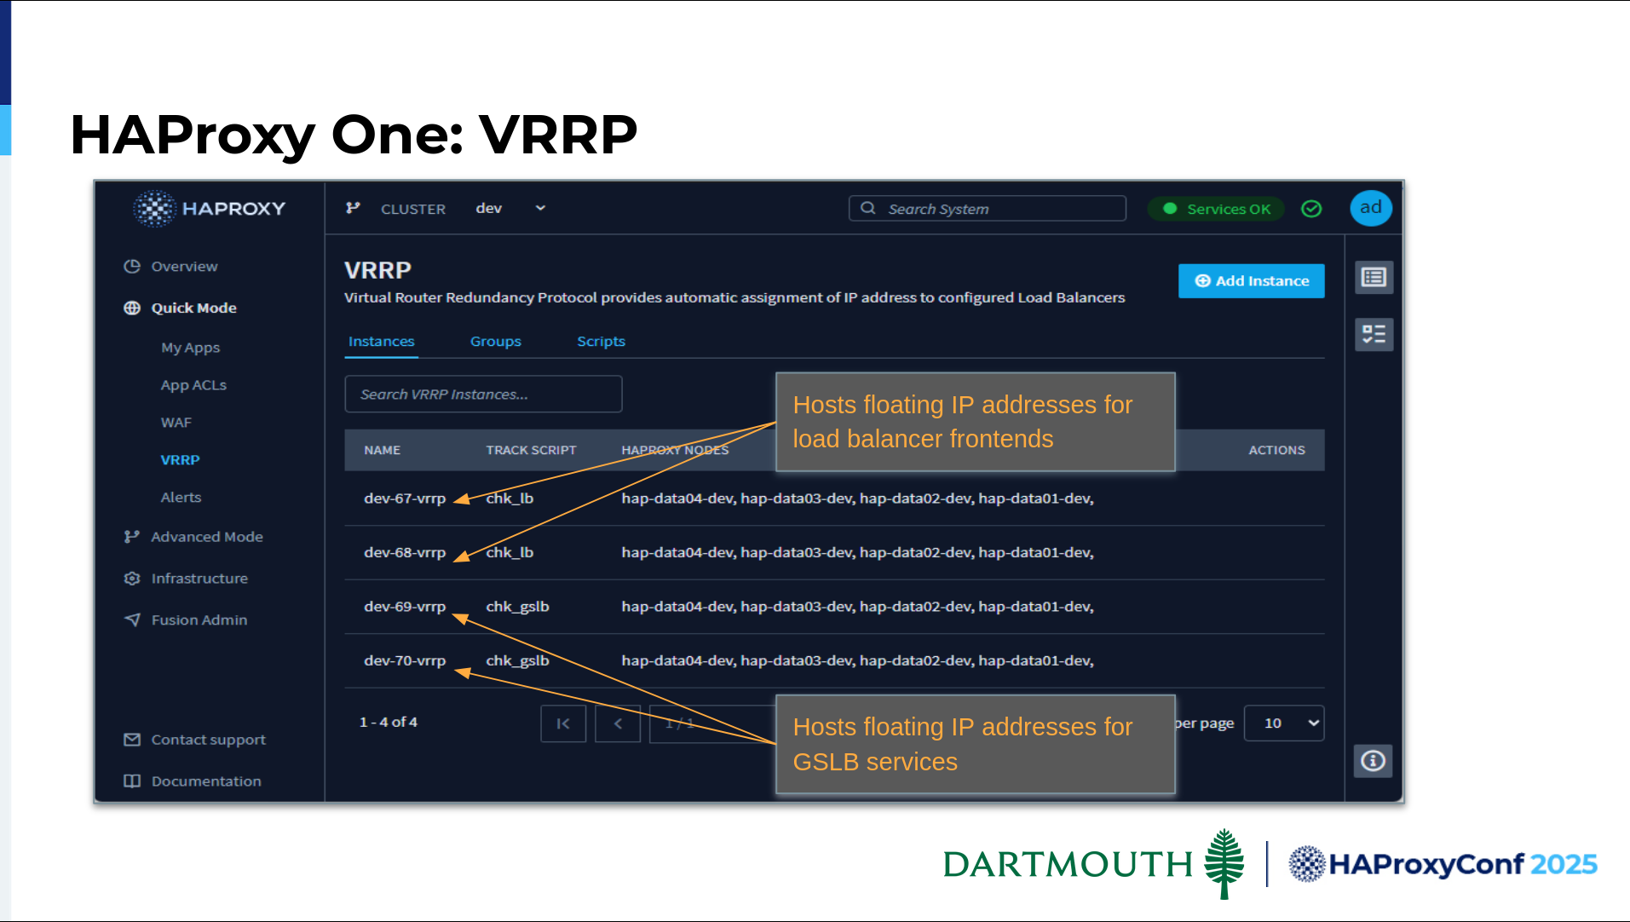Click the Contact support envelope icon
The width and height of the screenshot is (1630, 922).
131,740
